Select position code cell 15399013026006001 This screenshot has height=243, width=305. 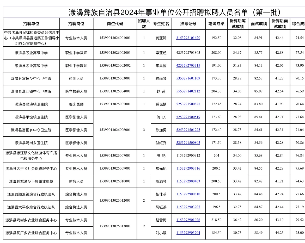click(x=115, y=130)
